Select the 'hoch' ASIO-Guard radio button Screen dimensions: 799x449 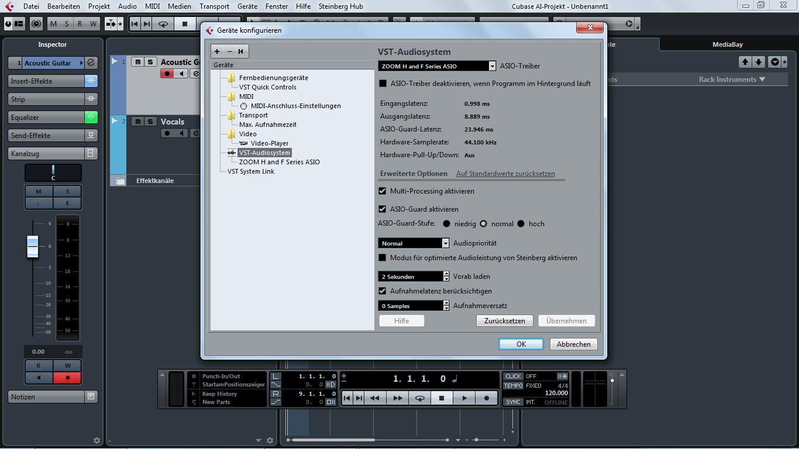521,224
